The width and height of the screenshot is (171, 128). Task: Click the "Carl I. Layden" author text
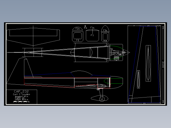pos(21,94)
